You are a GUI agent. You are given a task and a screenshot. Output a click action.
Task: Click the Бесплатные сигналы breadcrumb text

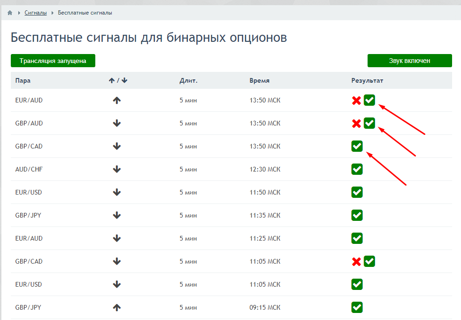tap(85, 13)
